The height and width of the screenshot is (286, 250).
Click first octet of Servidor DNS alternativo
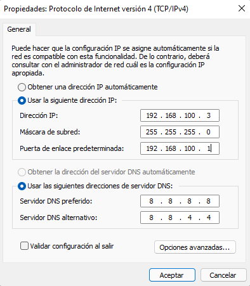pyautogui.click(x=151, y=218)
